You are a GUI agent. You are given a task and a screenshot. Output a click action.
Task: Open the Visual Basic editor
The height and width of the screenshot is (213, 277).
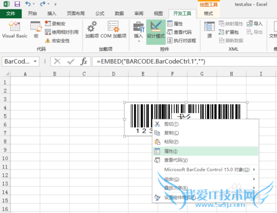[x=14, y=29]
